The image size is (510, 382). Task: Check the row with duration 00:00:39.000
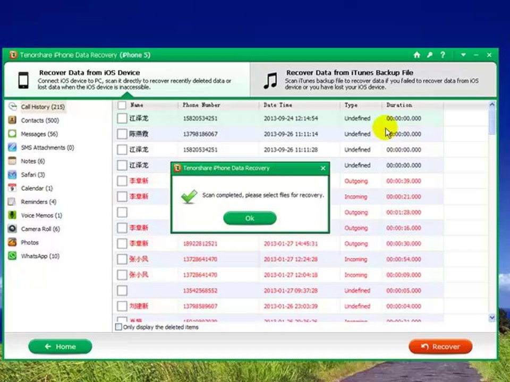tap(122, 181)
